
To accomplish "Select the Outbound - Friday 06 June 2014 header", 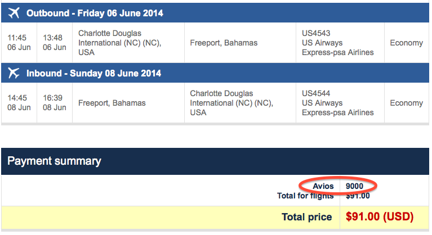I will tap(95, 13).
